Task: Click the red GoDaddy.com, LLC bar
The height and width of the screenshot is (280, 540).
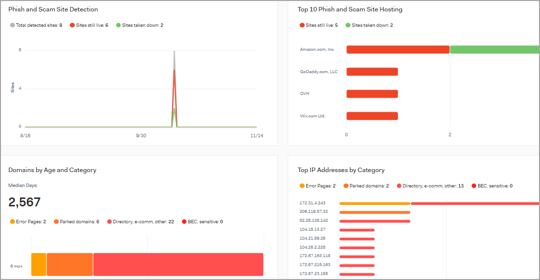Action: pos(372,72)
